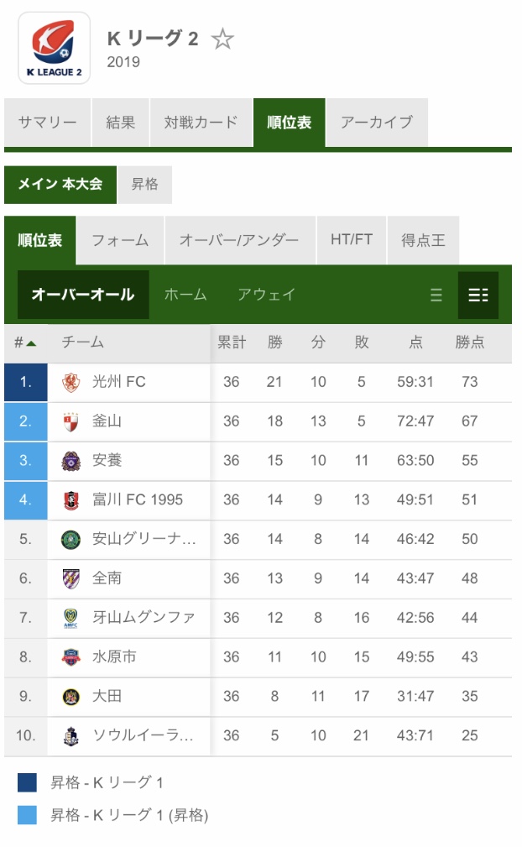Open the アーカイブ tab

[x=377, y=122]
